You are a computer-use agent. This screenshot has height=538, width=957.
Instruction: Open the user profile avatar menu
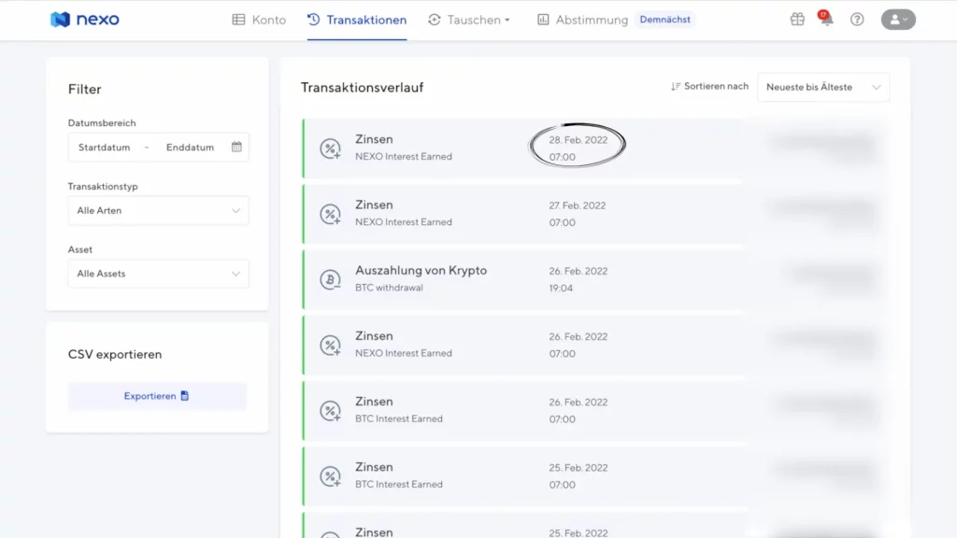898,20
